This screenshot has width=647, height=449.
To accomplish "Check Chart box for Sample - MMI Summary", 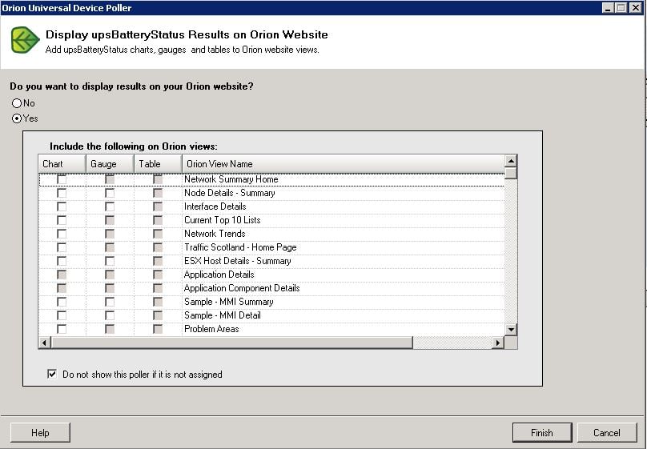I will click(x=62, y=302).
